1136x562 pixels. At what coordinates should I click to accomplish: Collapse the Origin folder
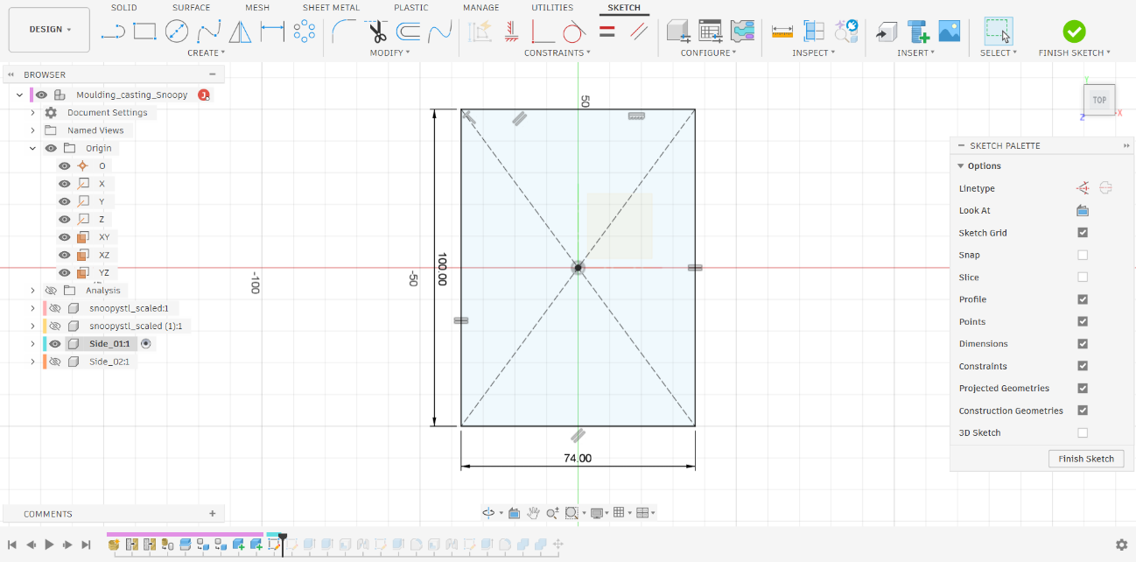pos(32,148)
